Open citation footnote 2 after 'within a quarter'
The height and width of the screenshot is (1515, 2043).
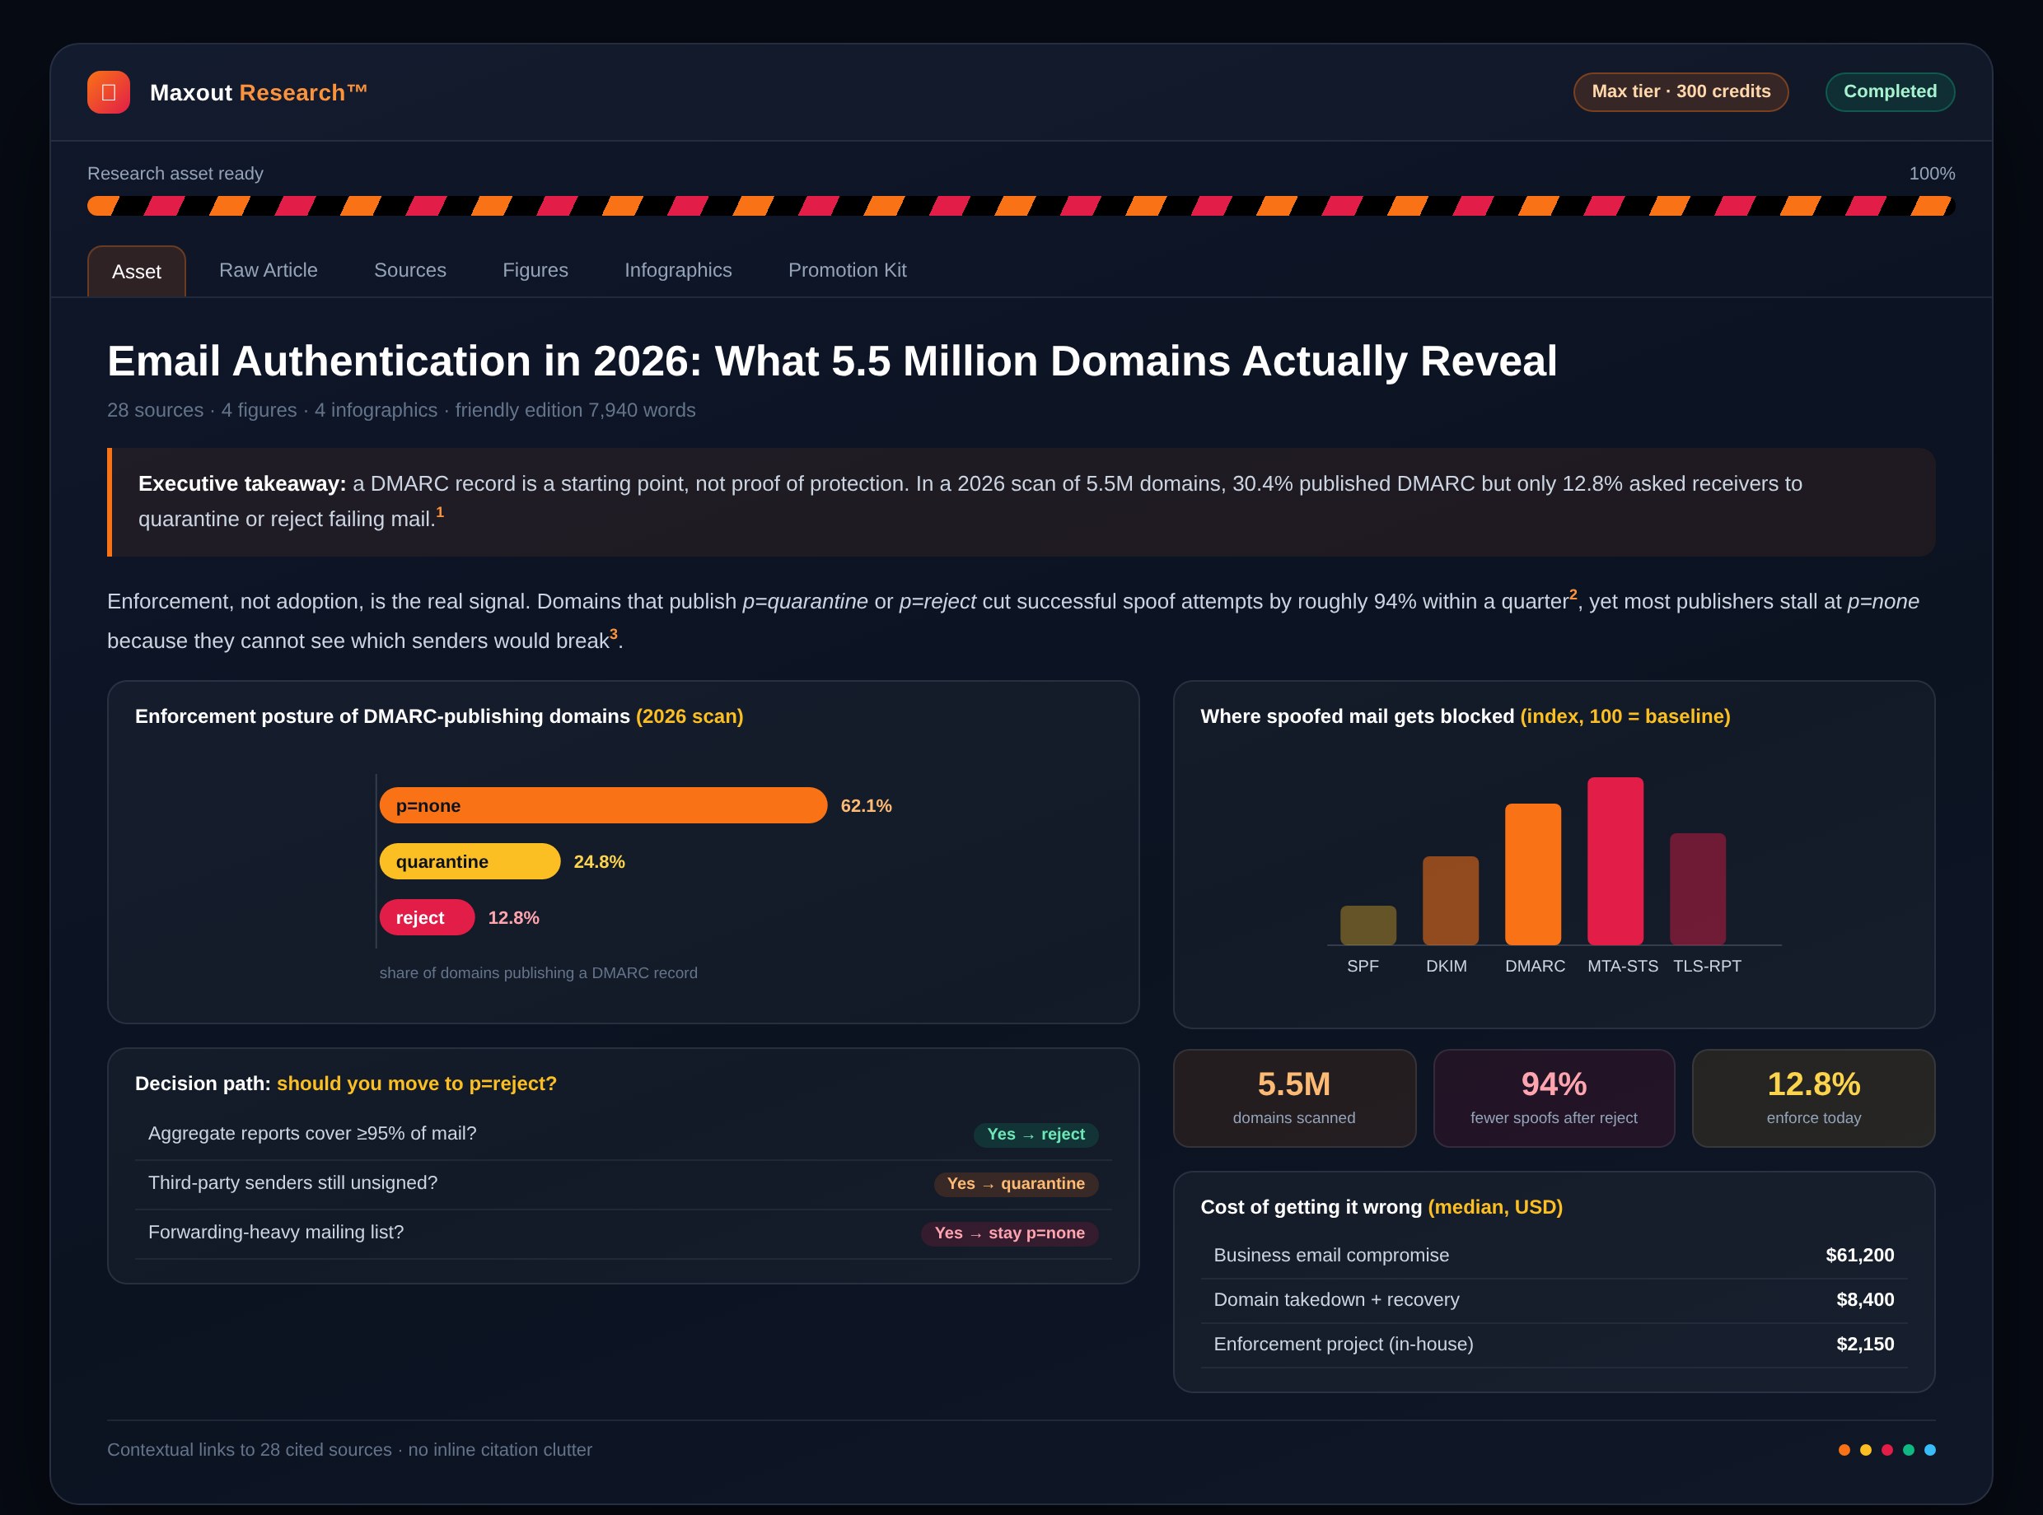tap(1573, 594)
